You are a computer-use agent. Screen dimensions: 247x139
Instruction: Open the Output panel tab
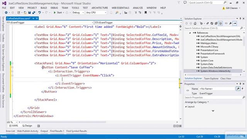(x=44, y=131)
